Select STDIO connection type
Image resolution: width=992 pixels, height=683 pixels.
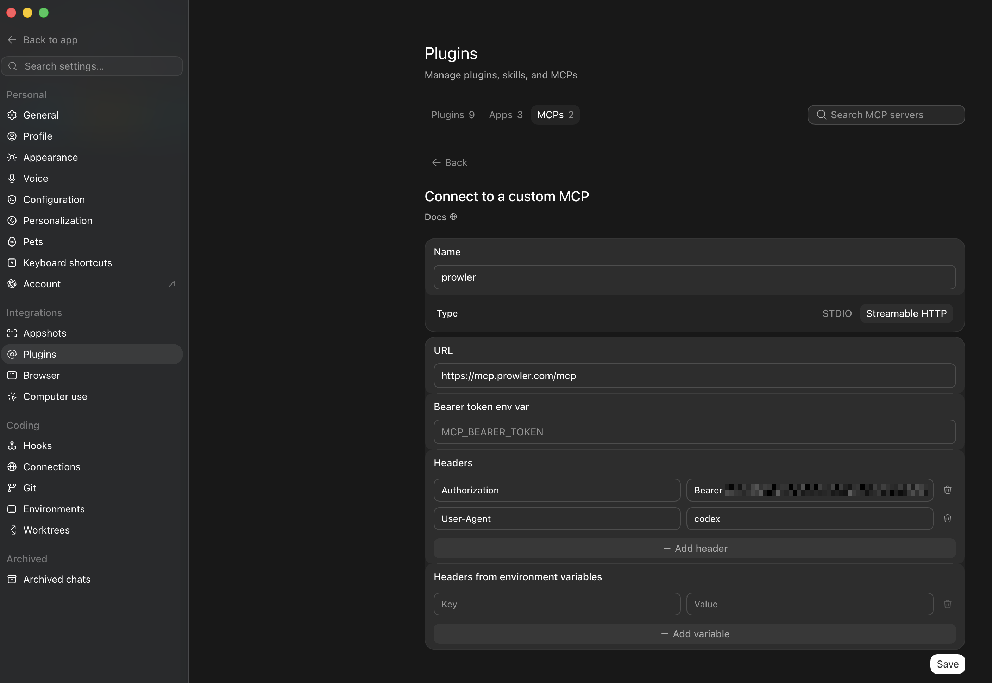point(837,314)
